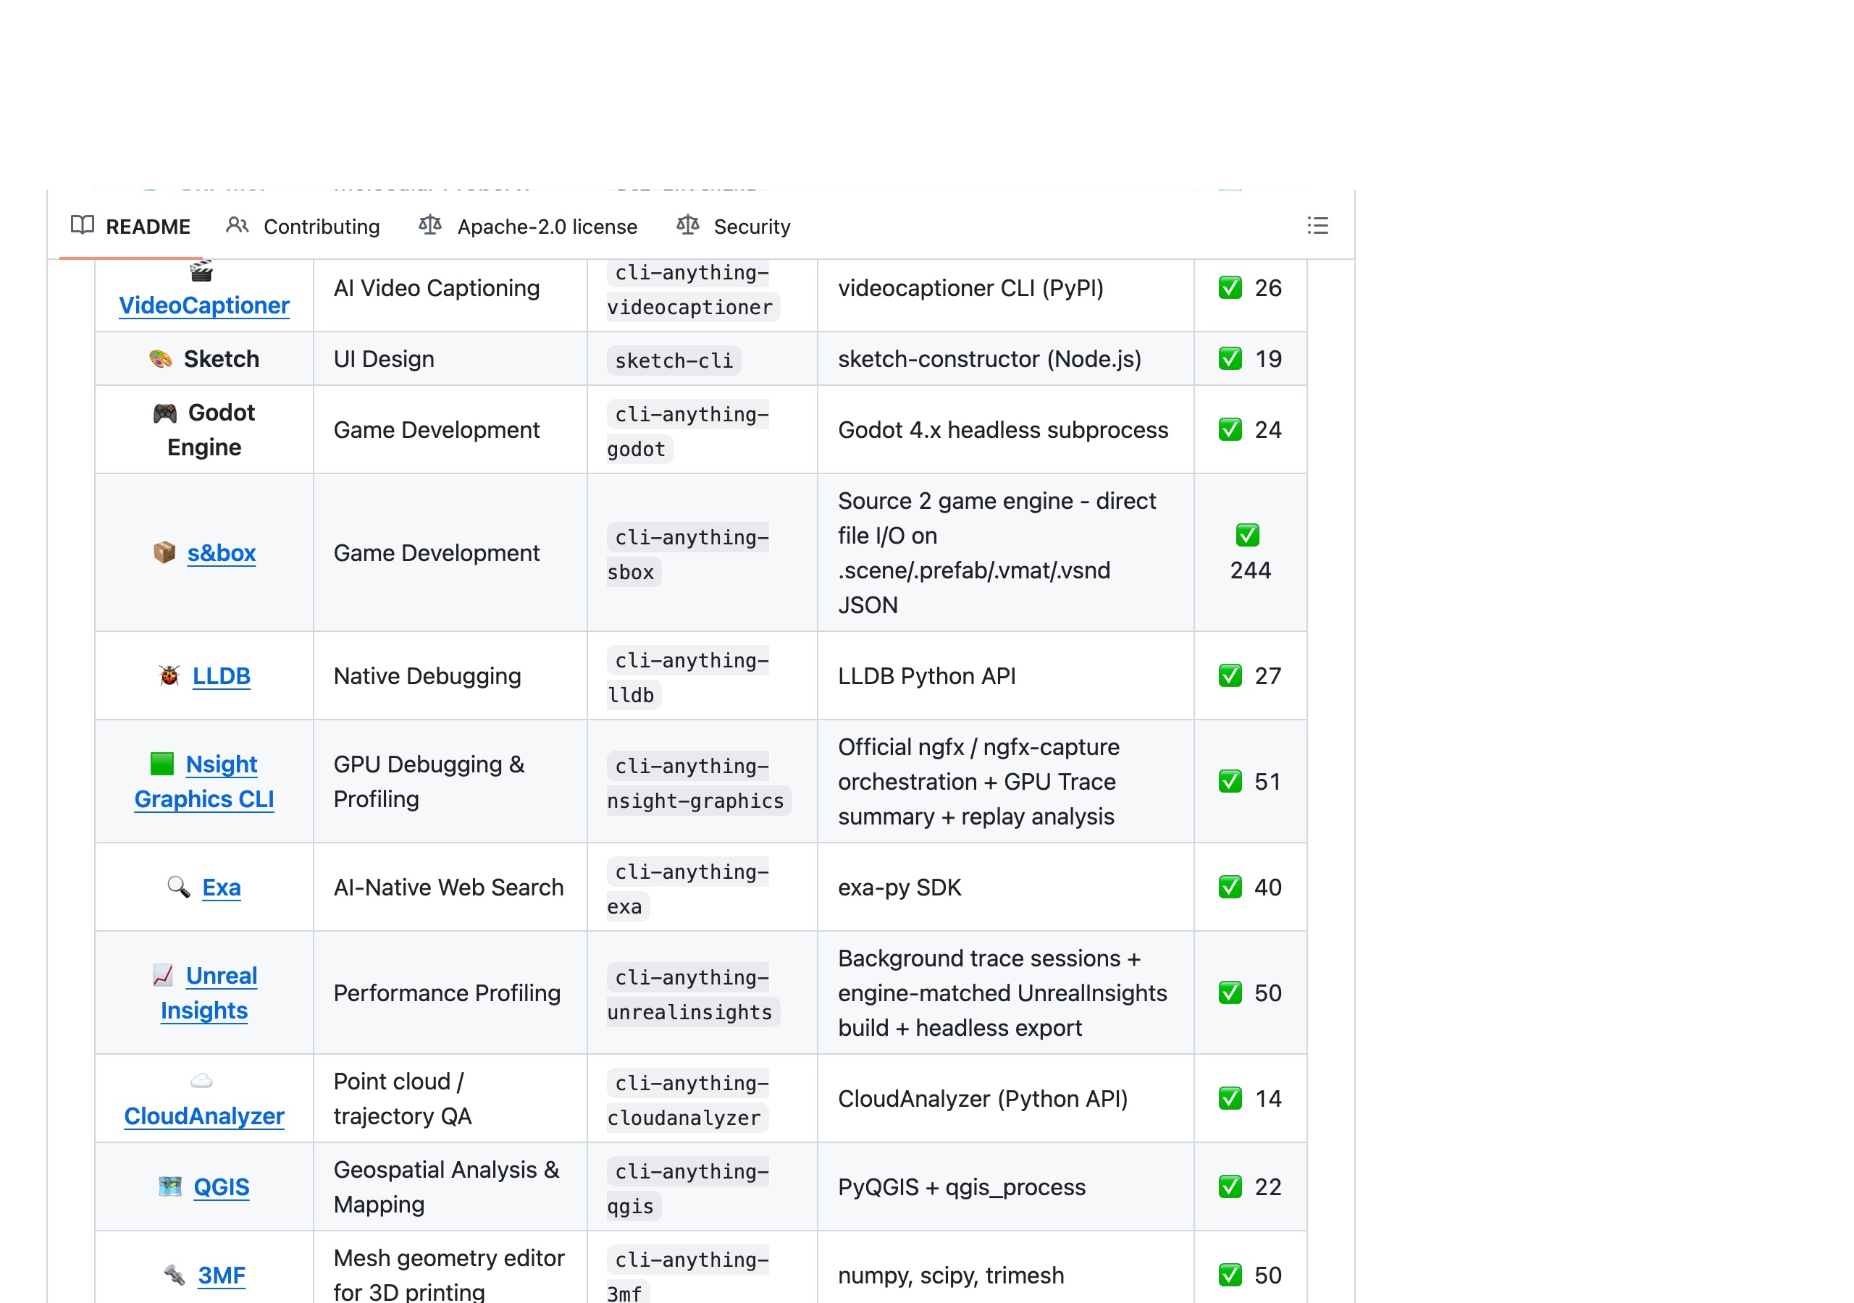
Task: Click the 3MF wrench emoji
Action: pos(175,1275)
